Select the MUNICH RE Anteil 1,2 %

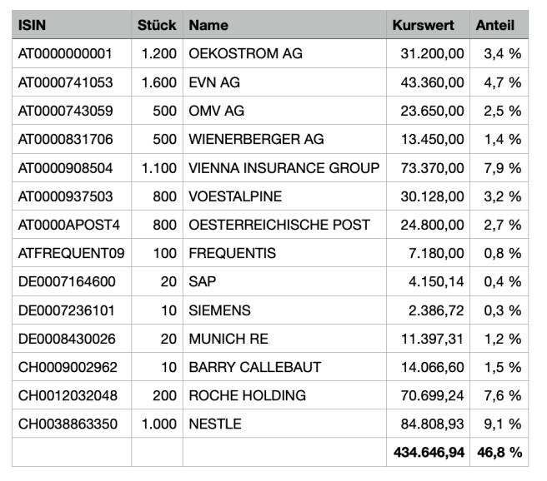(502, 339)
